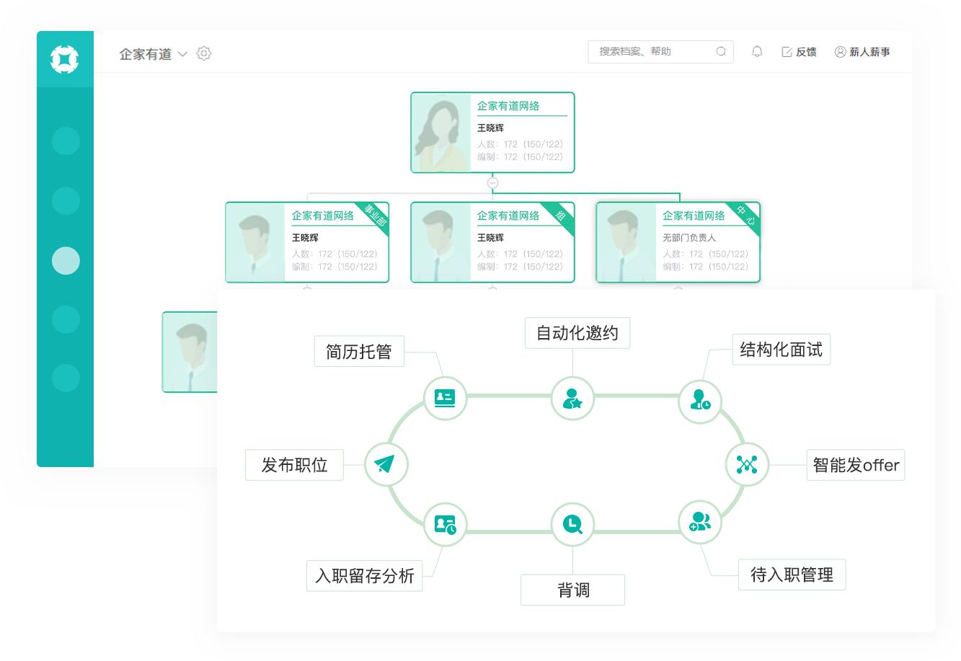
Task: Click the 背调 label button
Action: pyautogui.click(x=572, y=590)
